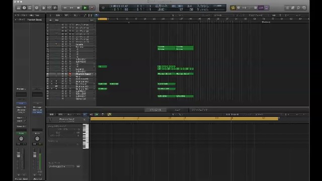322x181 pixels.
Task: Toggle the purple count-in button
Action: pos(261,8)
